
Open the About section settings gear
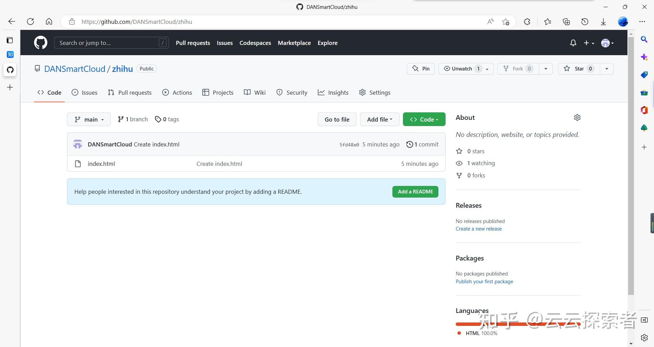pos(577,117)
